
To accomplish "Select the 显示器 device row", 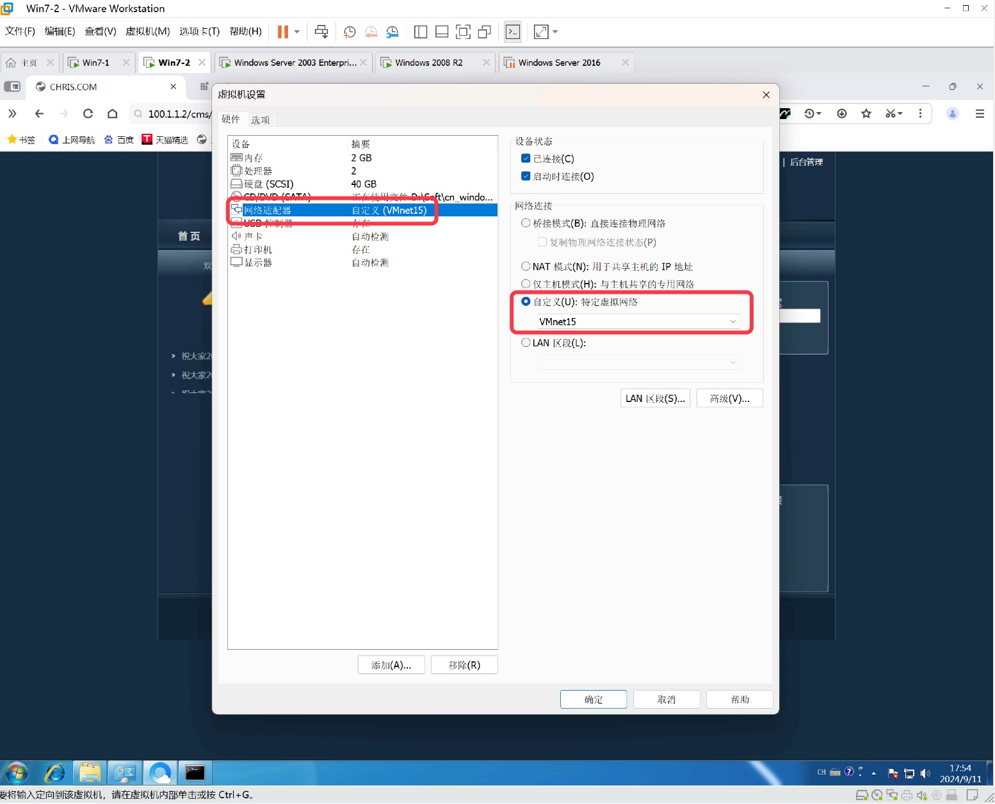I will (362, 262).
